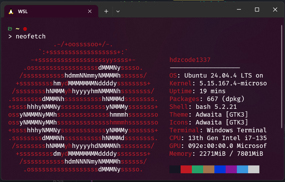Click the OS: Ubuntu 24.04.4 LTS line

pyautogui.click(x=216, y=75)
